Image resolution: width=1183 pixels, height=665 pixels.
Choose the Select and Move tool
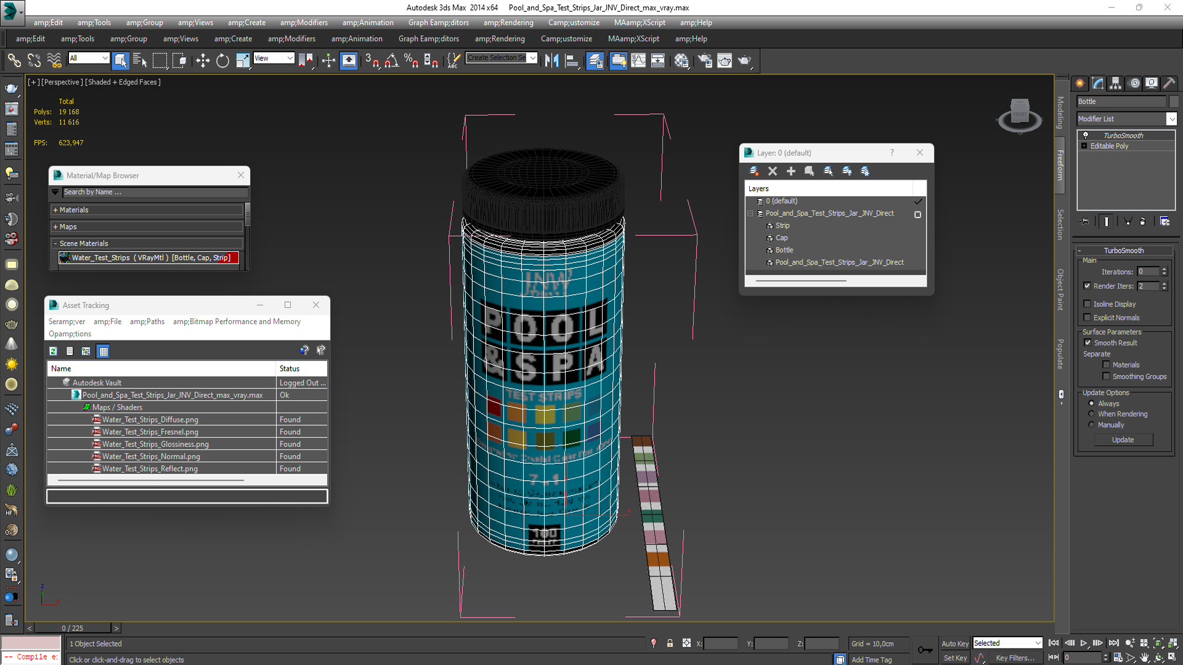click(202, 60)
